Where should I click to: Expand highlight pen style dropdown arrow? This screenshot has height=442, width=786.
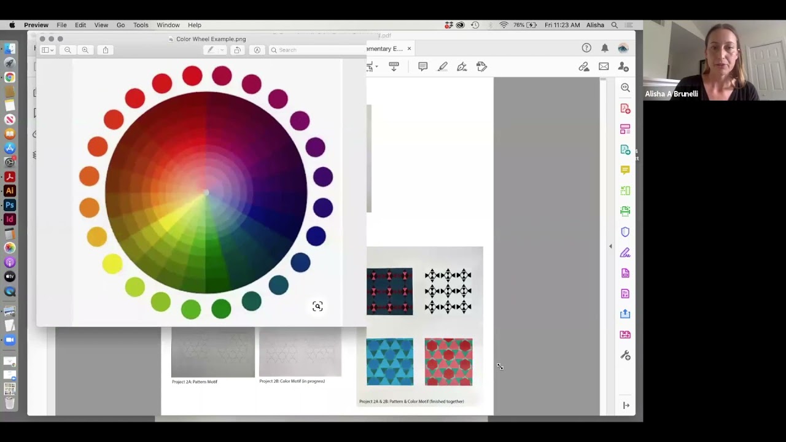pos(222,50)
